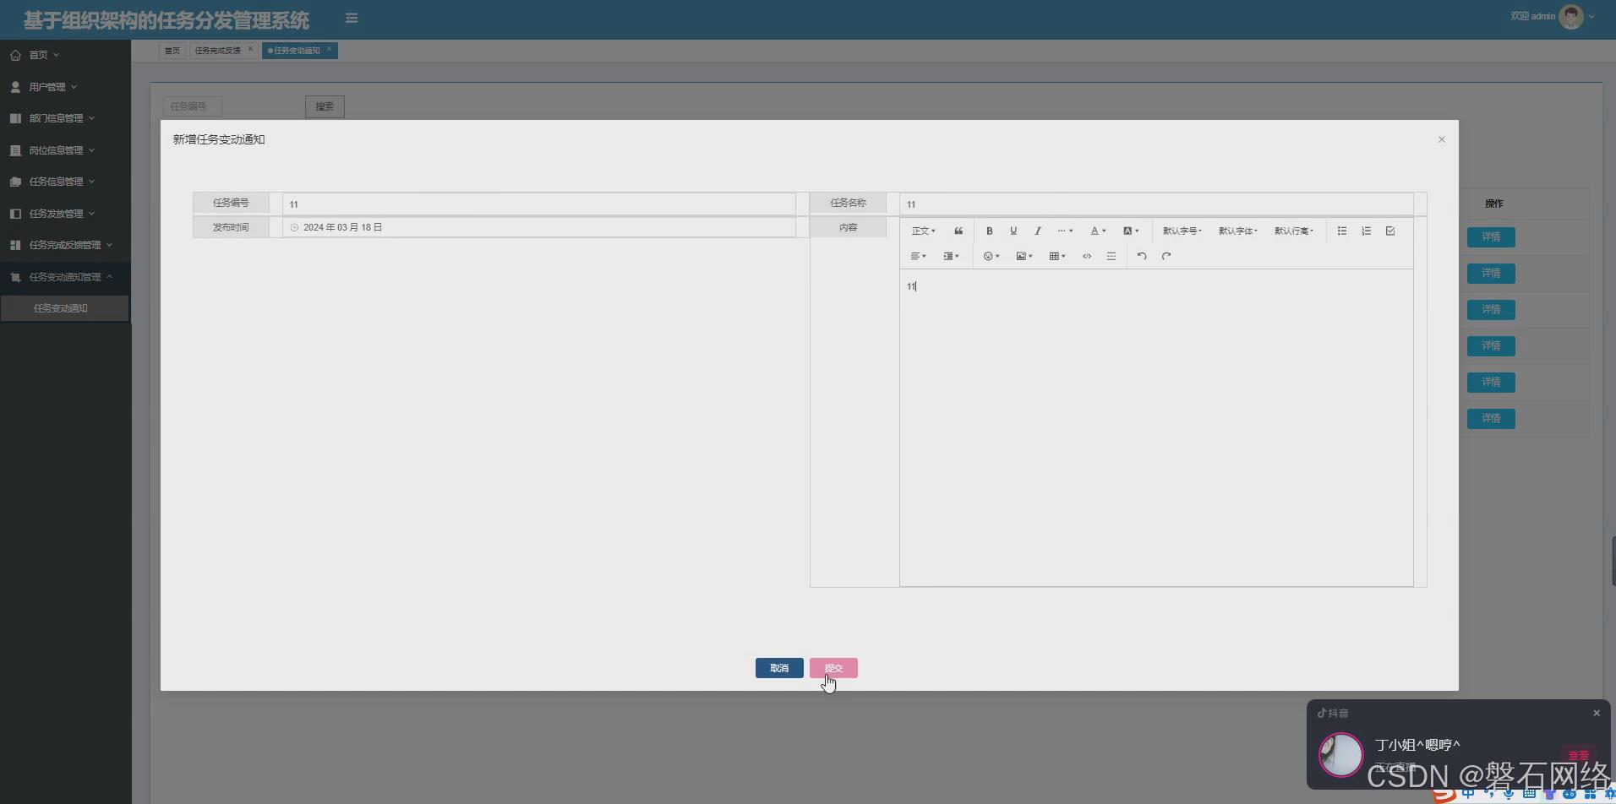This screenshot has height=804, width=1616.
Task: Expand the 部门信息管理 sidebar menu
Action: (65, 118)
